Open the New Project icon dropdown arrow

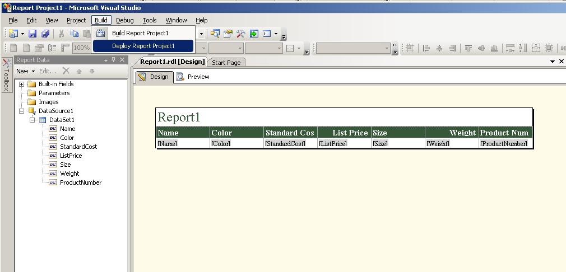[22, 34]
